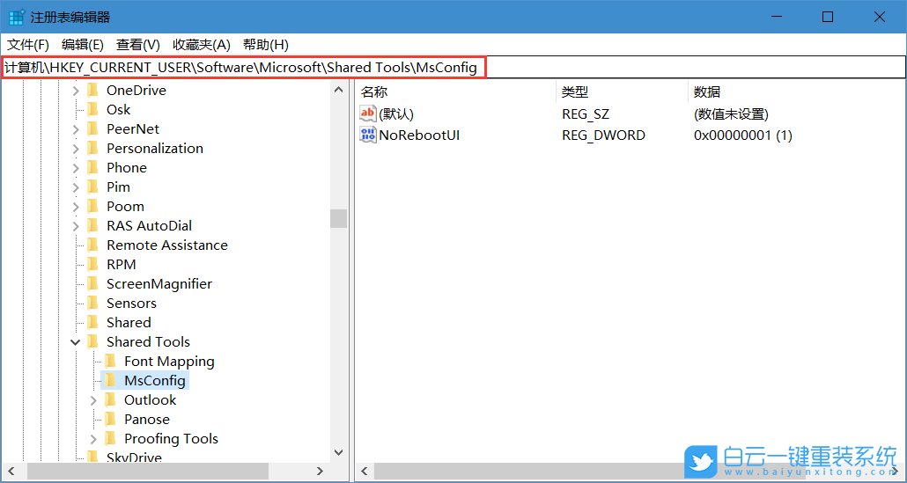The width and height of the screenshot is (907, 483).
Task: Click the ScreenMagnifier folder icon
Action: 92,283
